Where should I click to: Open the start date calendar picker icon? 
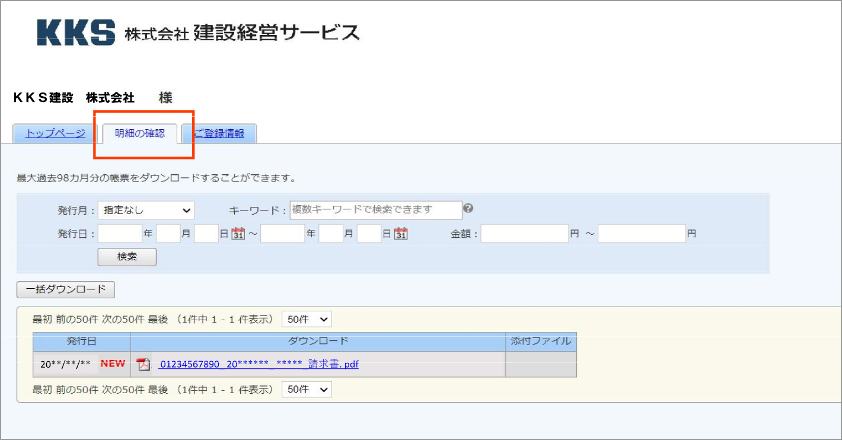click(x=238, y=234)
